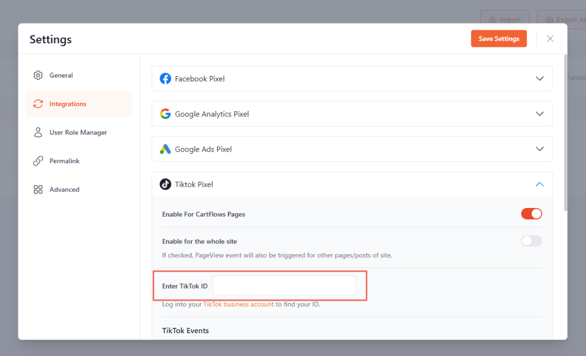
Task: Click the Integrations sync icon
Action: 38,103
